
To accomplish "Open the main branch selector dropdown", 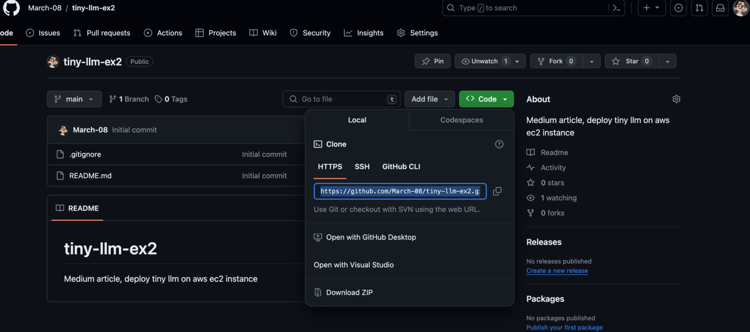I will (74, 99).
